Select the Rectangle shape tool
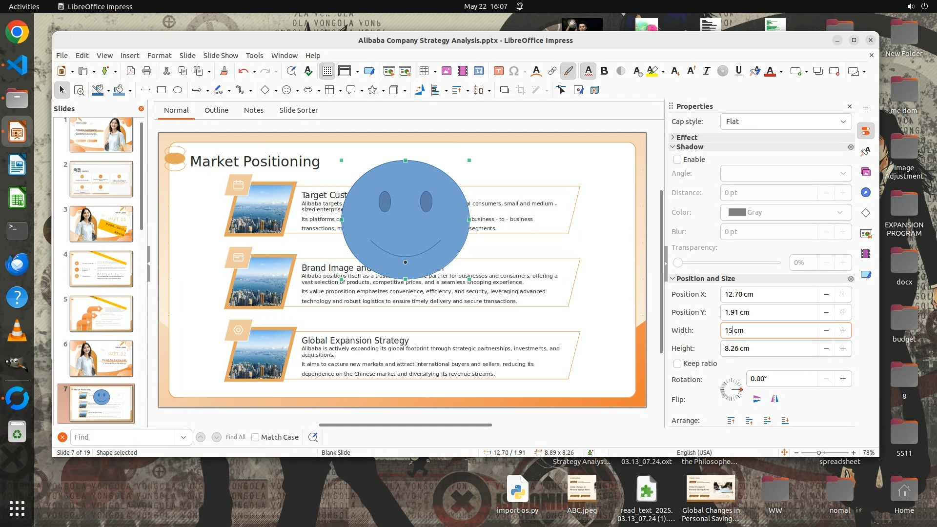The height and width of the screenshot is (527, 937). [x=162, y=90]
